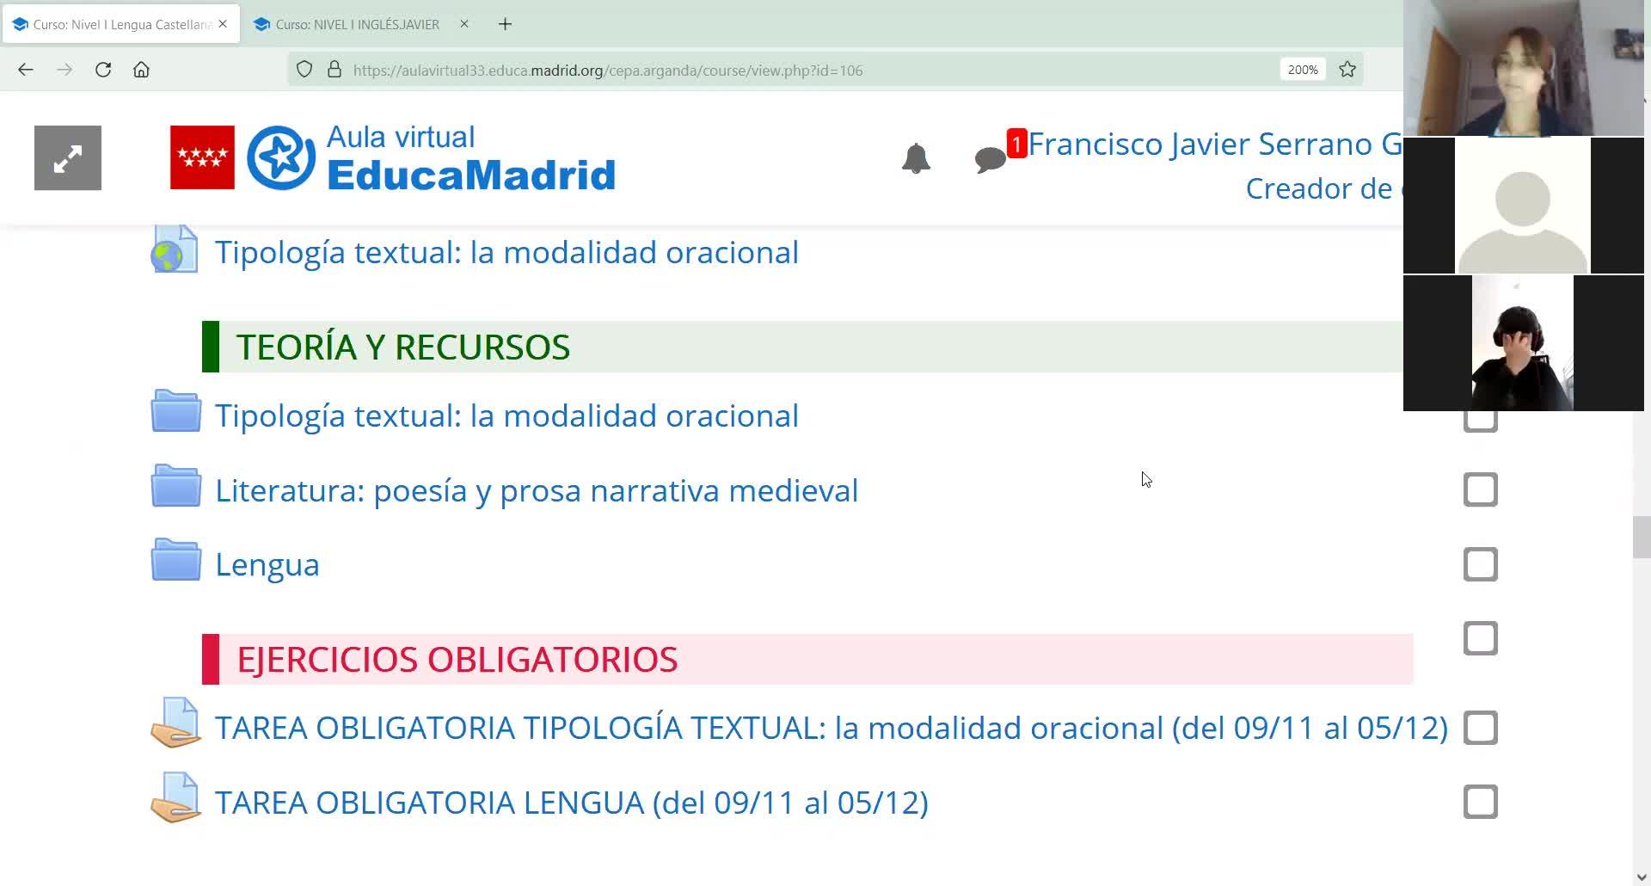Screen dimensions: 1651x886
Task: Click the browser forward arrow
Action: coord(64,70)
